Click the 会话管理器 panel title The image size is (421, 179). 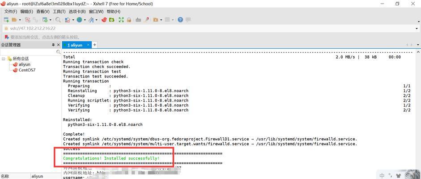(11, 45)
